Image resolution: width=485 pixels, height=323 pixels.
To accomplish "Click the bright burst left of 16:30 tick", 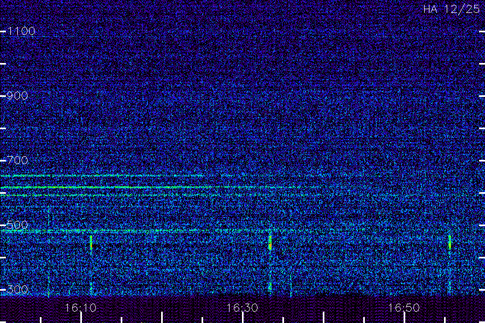I will coord(91,242).
